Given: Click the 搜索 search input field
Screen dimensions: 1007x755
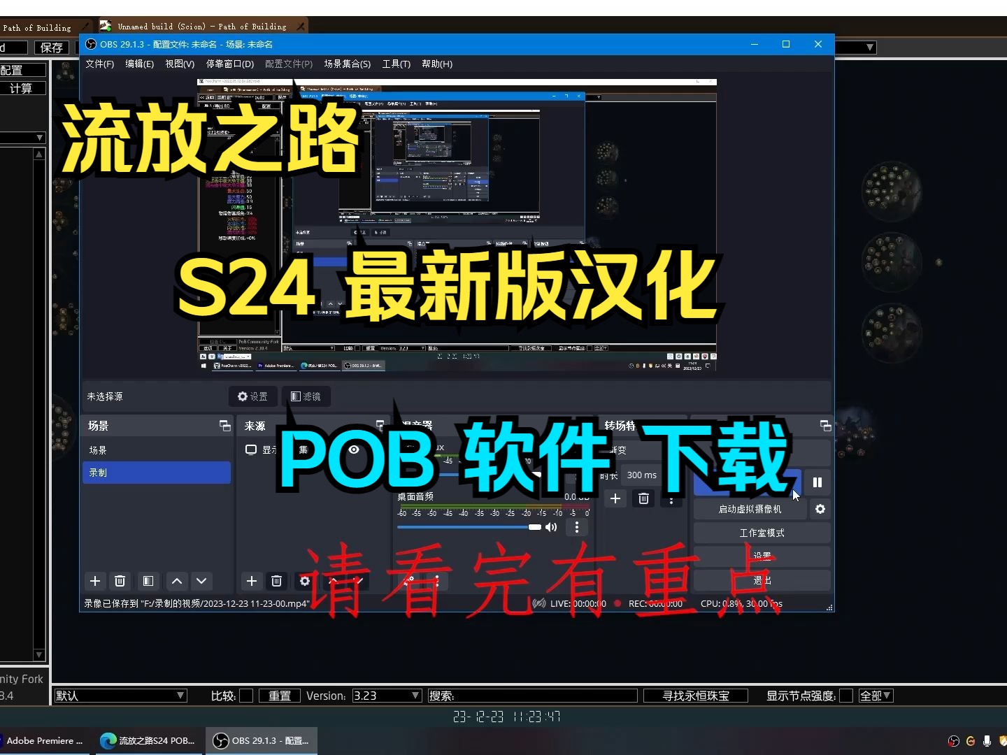Looking at the screenshot, I should coord(533,696).
